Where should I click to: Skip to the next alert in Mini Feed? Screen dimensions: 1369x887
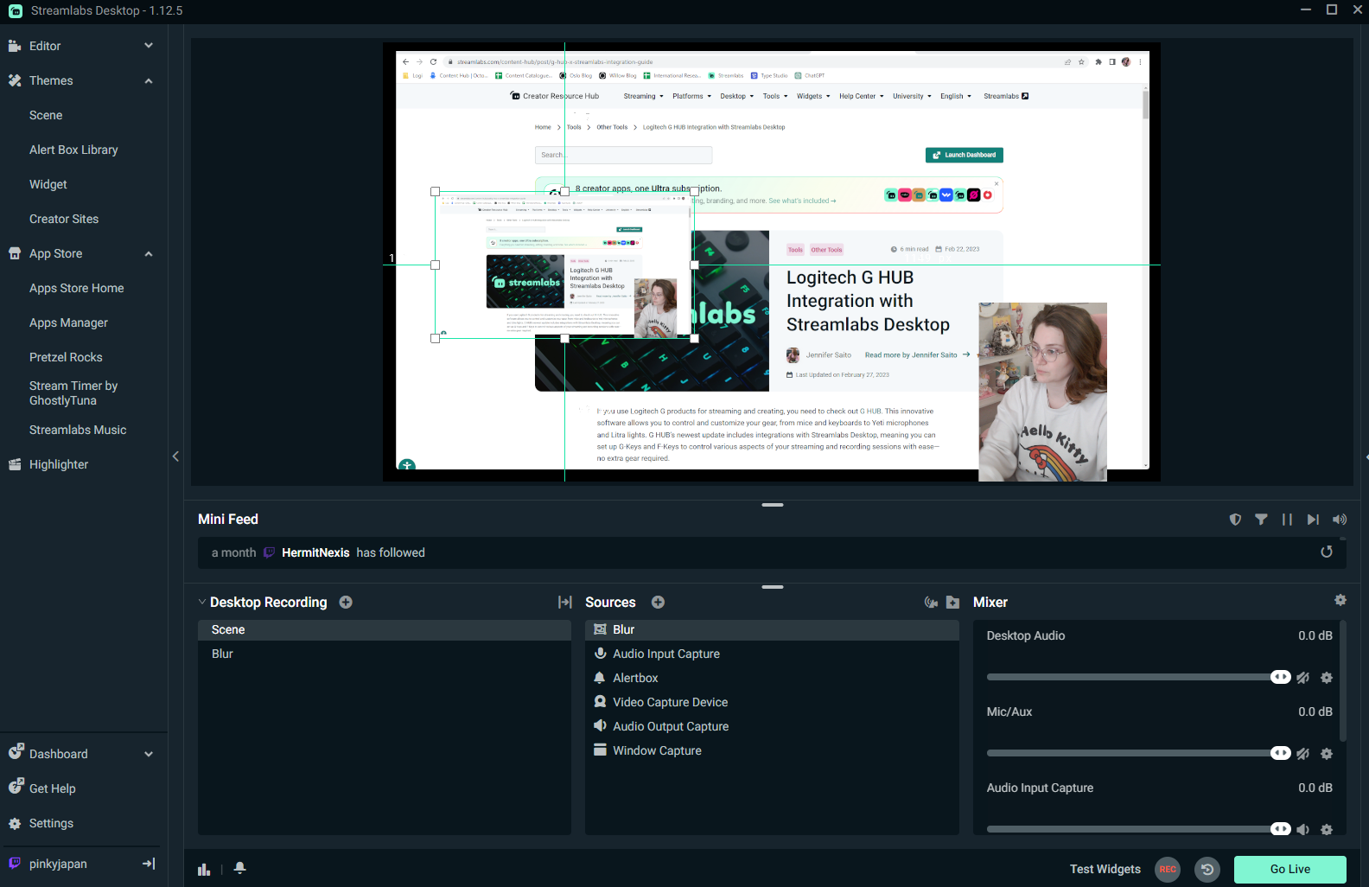(1313, 520)
